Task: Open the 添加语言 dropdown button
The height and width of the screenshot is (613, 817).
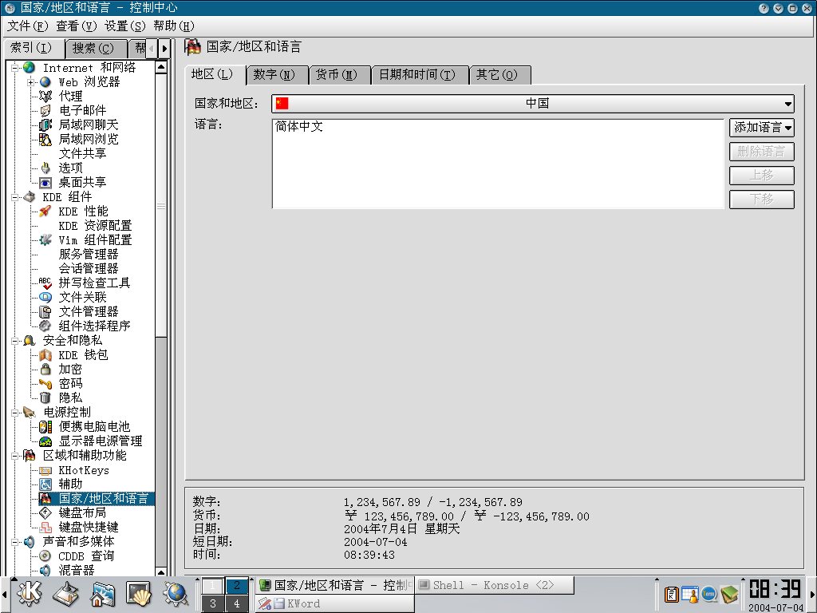Action: pos(762,127)
